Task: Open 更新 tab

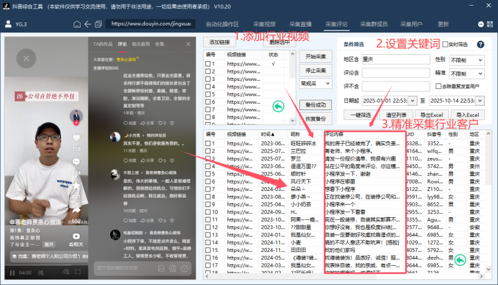Action: click(x=443, y=24)
